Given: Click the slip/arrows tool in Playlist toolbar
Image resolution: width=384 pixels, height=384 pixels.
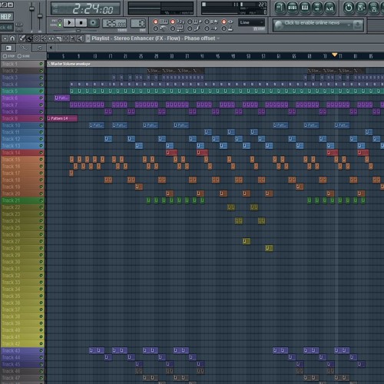Looking at the screenshot, I should pyautogui.click(x=51, y=38).
